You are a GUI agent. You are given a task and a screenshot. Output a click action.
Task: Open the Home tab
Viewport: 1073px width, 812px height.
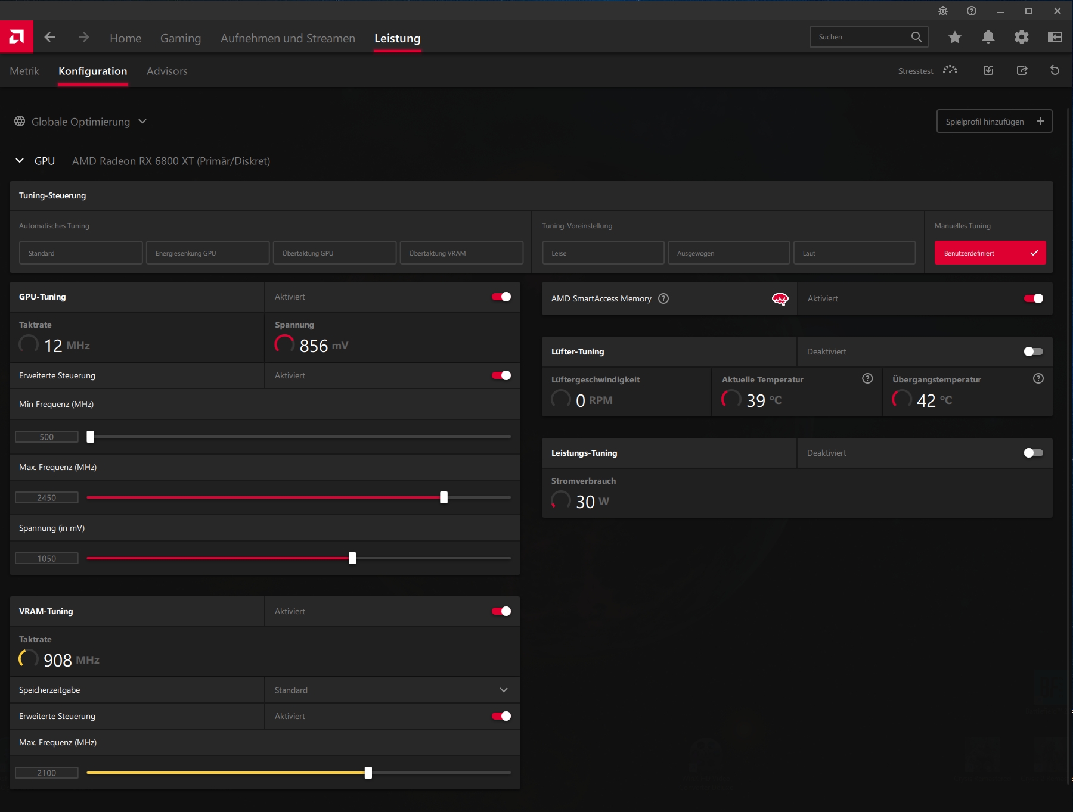coord(125,38)
